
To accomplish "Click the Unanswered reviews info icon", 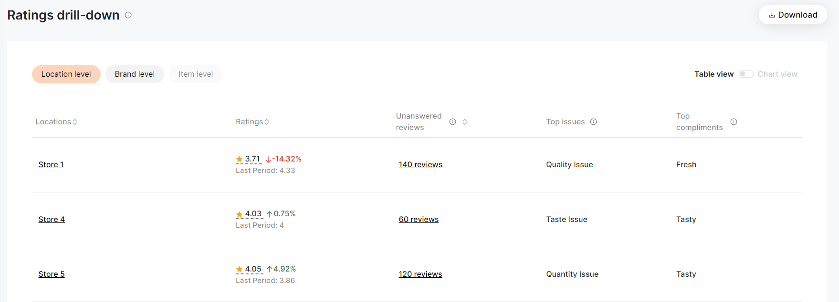I will (x=452, y=122).
